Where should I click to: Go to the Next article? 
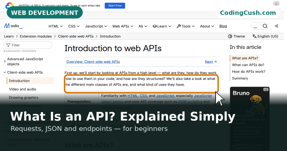[x=211, y=61]
